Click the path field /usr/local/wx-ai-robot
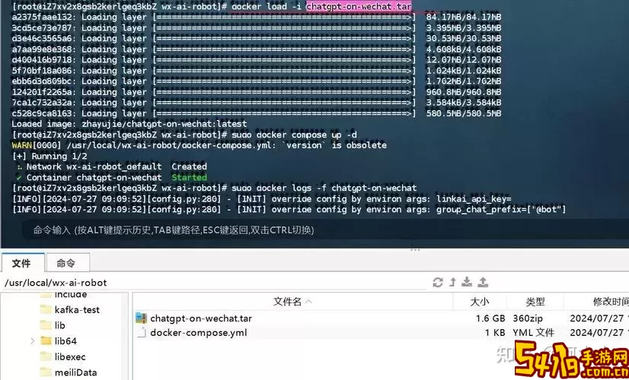This screenshot has width=629, height=380. coord(215,283)
